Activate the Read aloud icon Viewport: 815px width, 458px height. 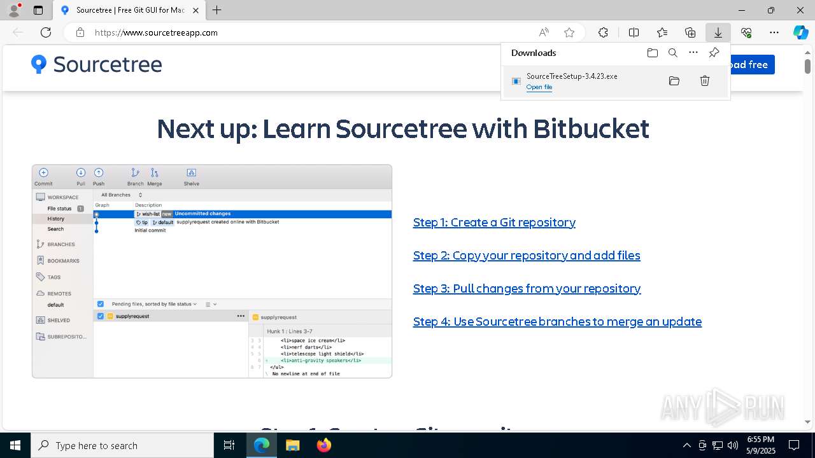coord(544,32)
